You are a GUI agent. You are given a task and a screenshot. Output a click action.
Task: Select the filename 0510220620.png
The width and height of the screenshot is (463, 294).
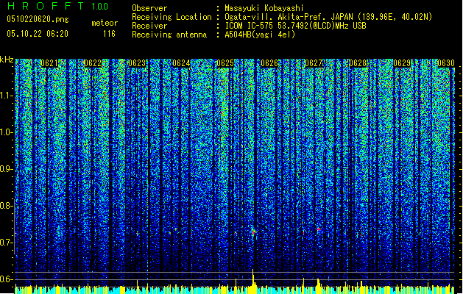click(38, 19)
